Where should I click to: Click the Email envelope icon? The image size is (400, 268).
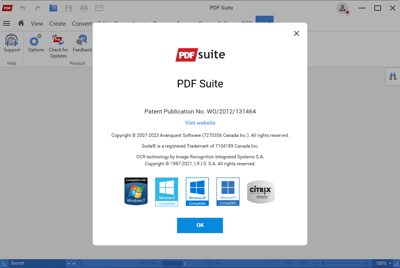99,8
